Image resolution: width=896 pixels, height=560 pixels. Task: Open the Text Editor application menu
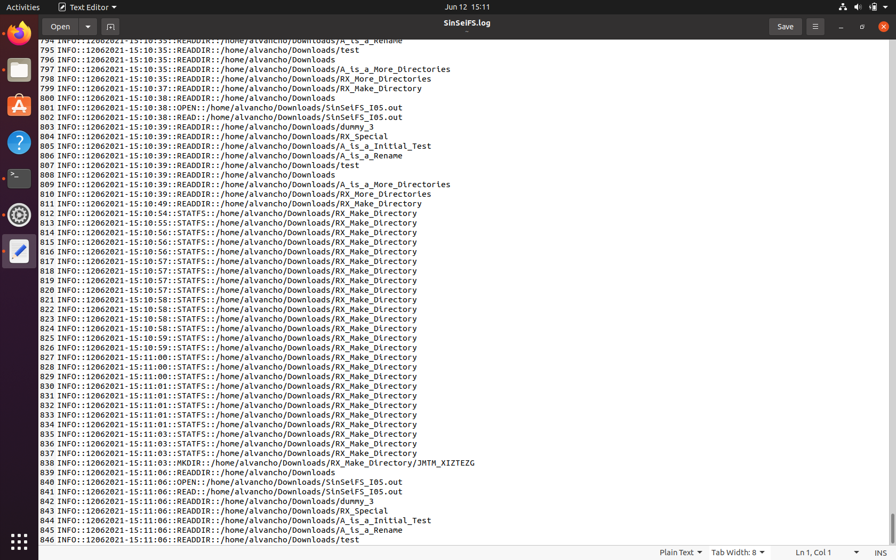[87, 7]
